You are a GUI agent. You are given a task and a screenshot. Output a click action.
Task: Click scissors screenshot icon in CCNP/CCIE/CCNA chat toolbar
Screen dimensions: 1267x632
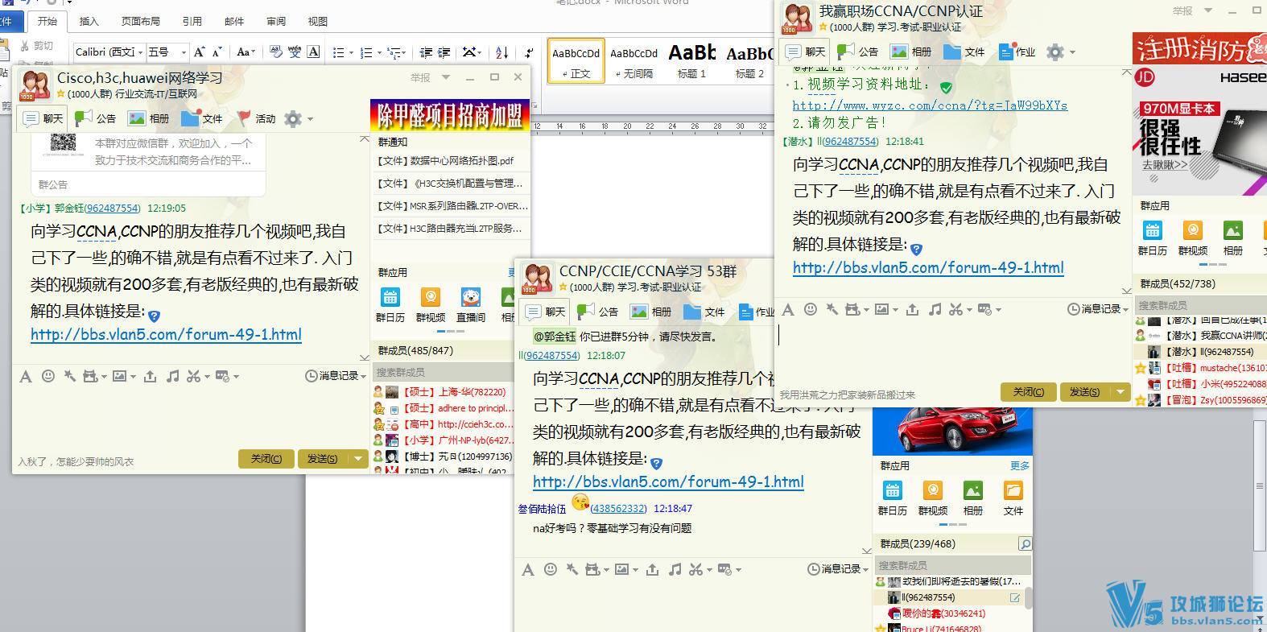coord(696,569)
